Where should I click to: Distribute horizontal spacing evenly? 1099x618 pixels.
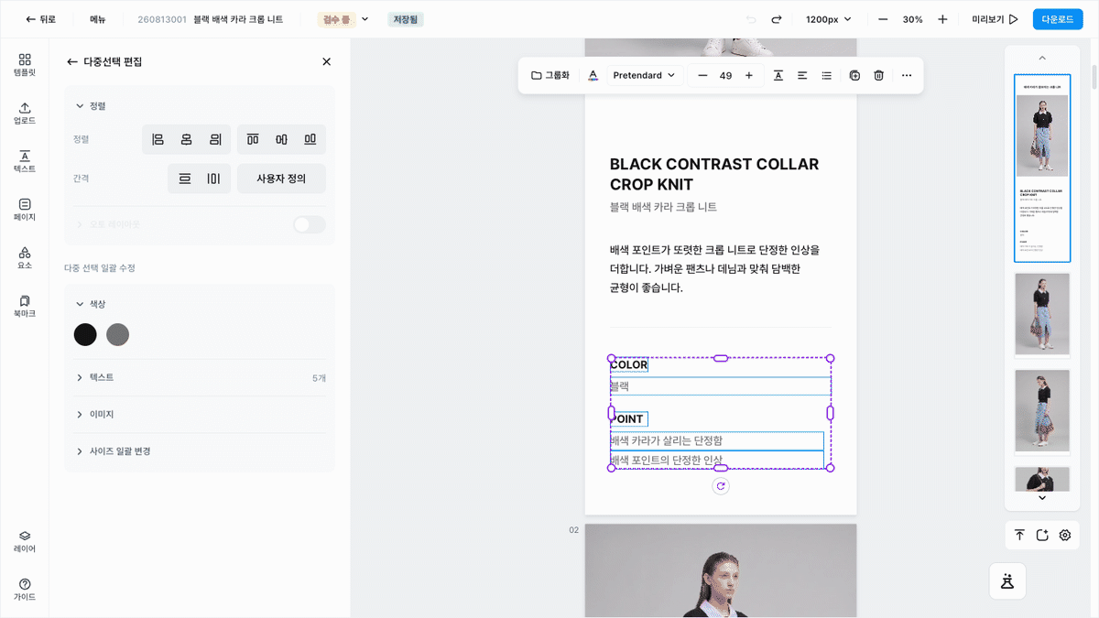coord(213,179)
